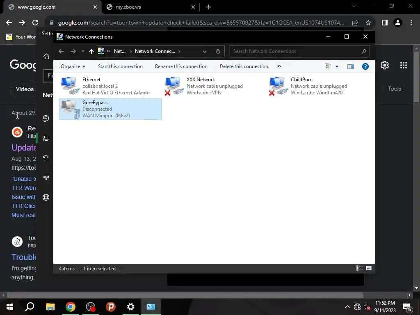The image size is (420, 315).
Task: Open the Your Wor... bookmark
Action: pyautogui.click(x=21, y=37)
